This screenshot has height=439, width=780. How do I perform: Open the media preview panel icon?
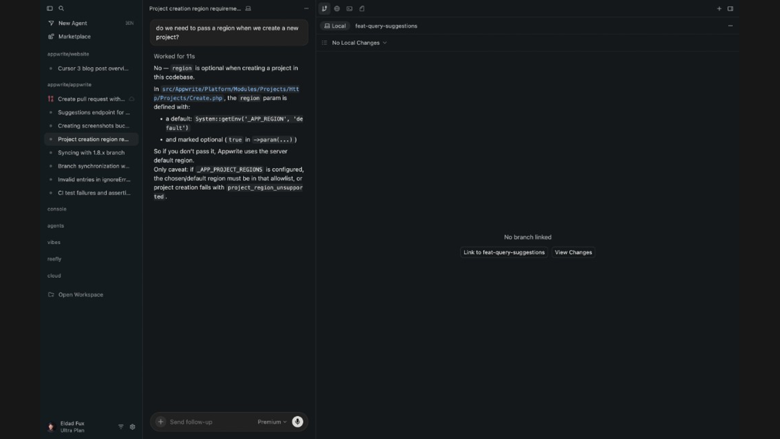[x=349, y=9]
